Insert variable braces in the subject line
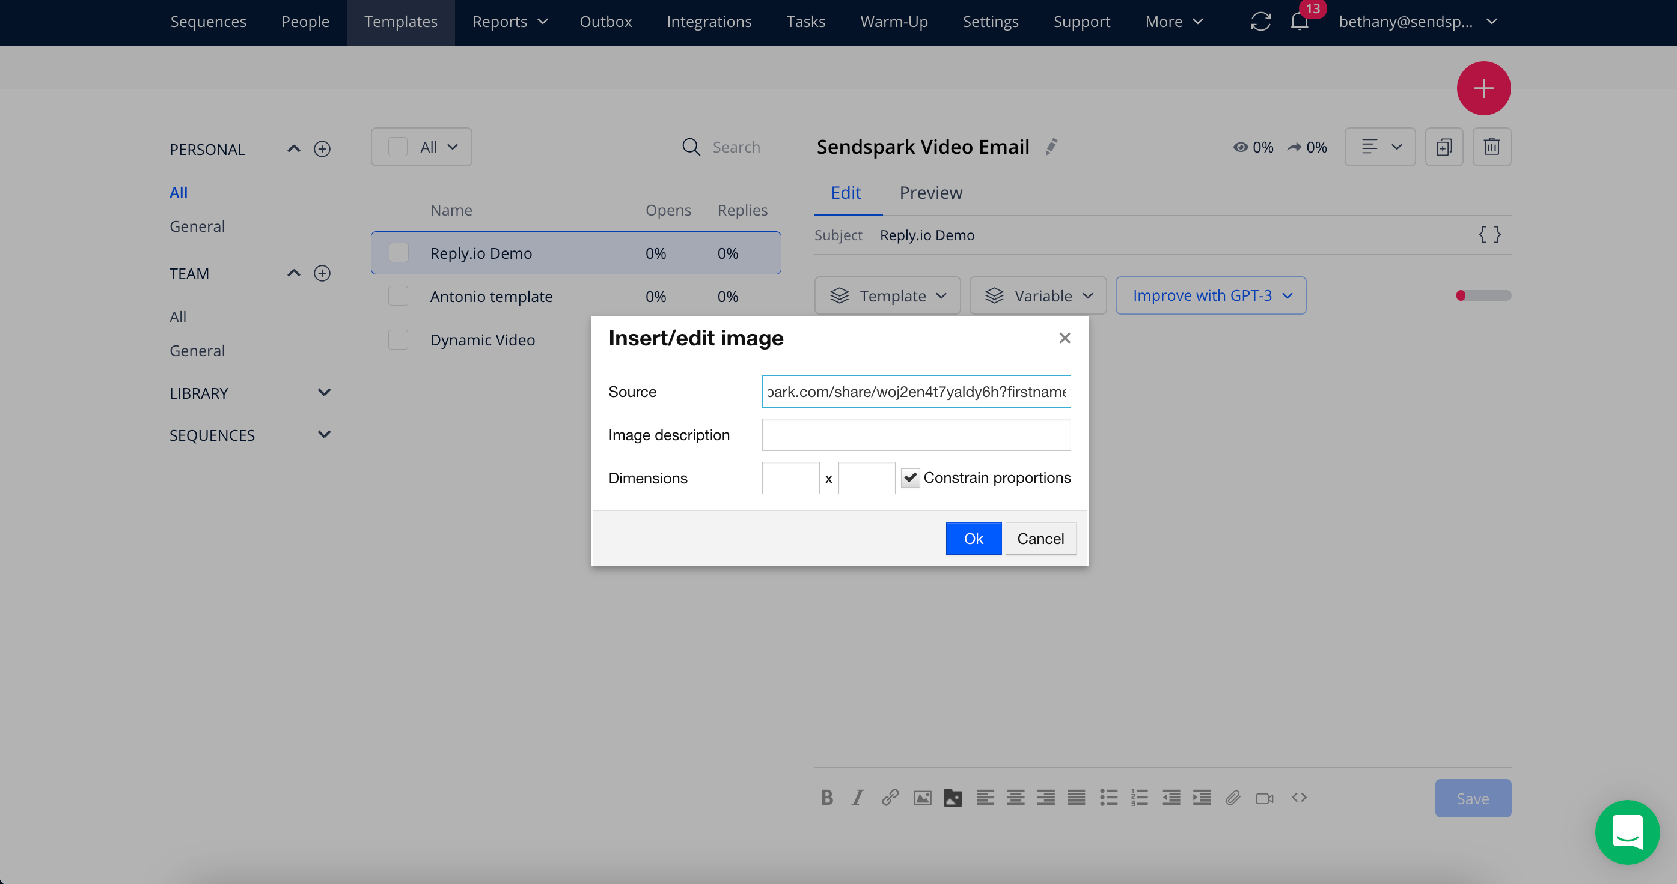The width and height of the screenshot is (1677, 884). pyautogui.click(x=1489, y=235)
